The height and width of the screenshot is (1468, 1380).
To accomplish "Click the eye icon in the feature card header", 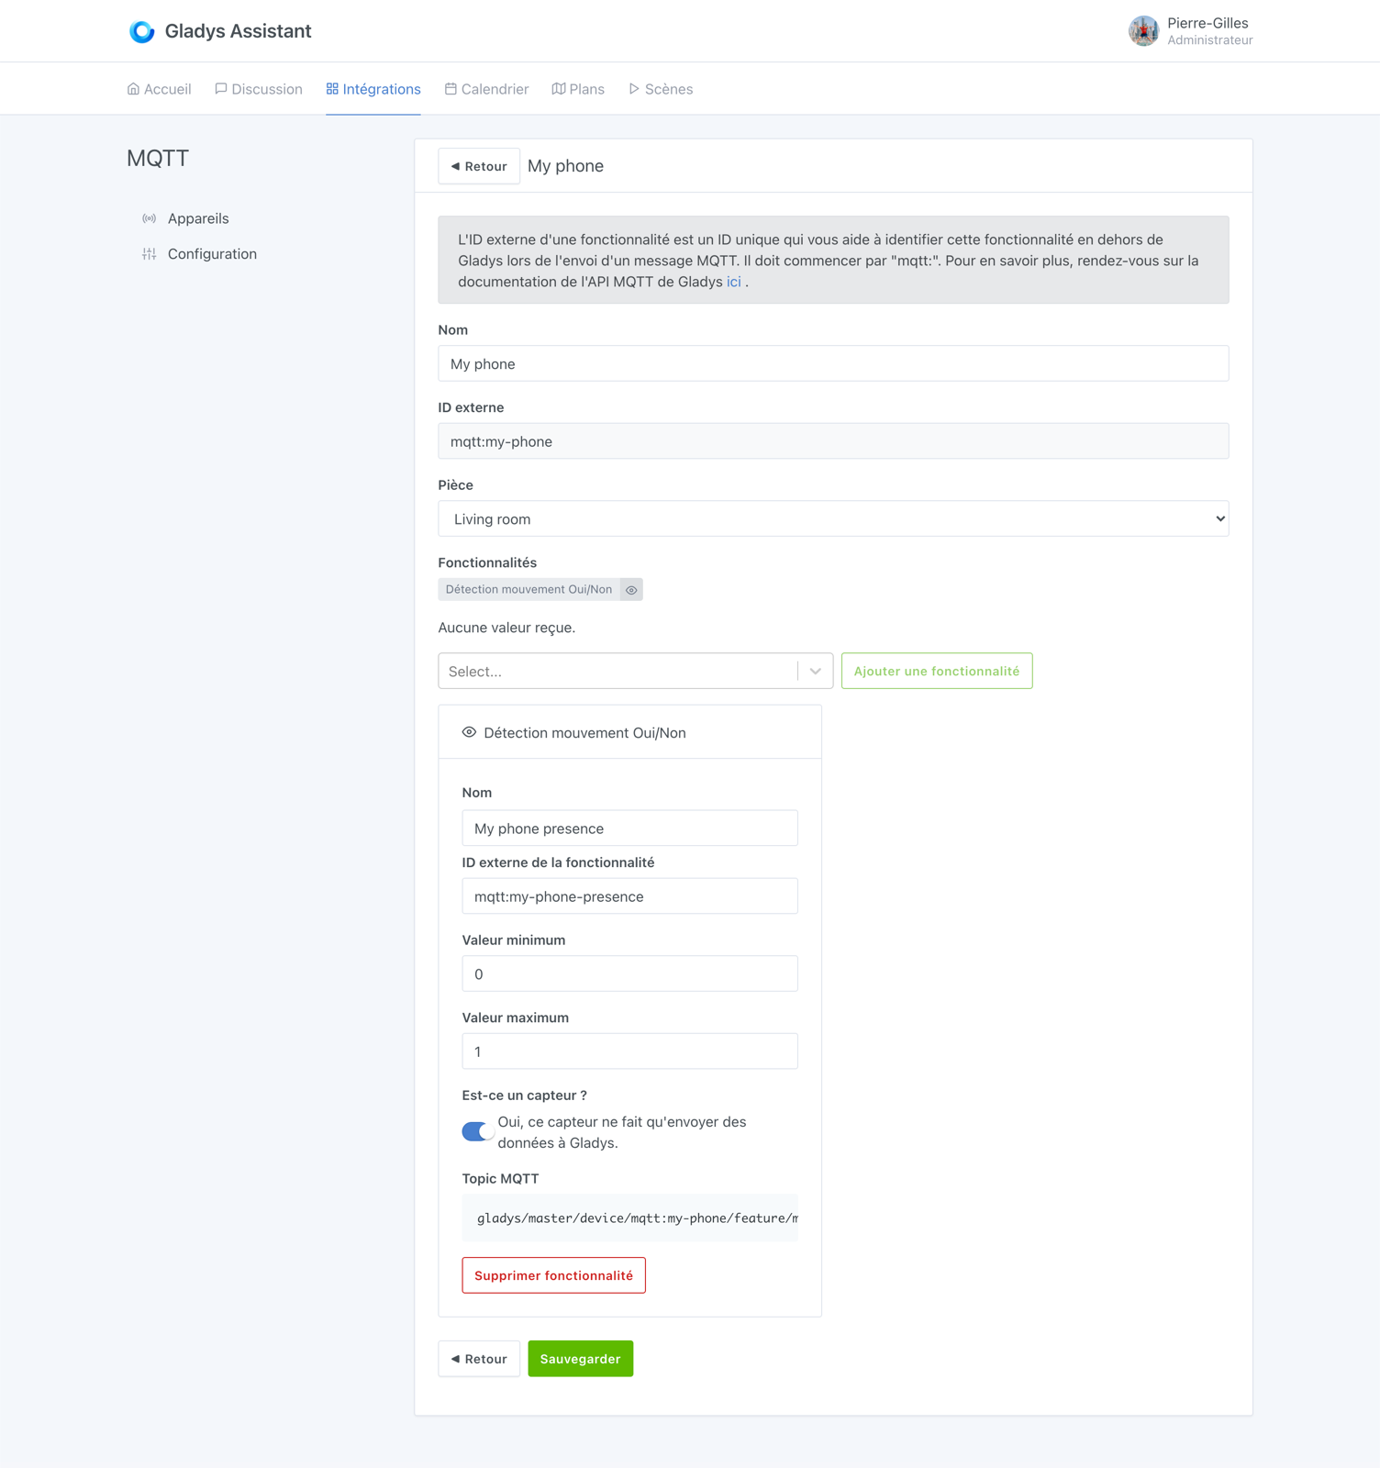I will [469, 732].
